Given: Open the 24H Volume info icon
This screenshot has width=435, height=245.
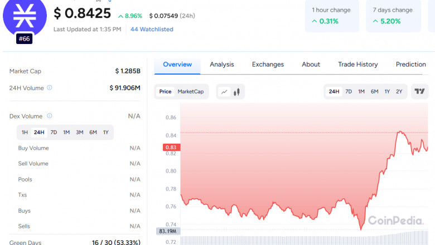Looking at the screenshot, I should pos(50,87).
